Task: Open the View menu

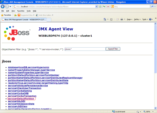Action: pos(13,11)
